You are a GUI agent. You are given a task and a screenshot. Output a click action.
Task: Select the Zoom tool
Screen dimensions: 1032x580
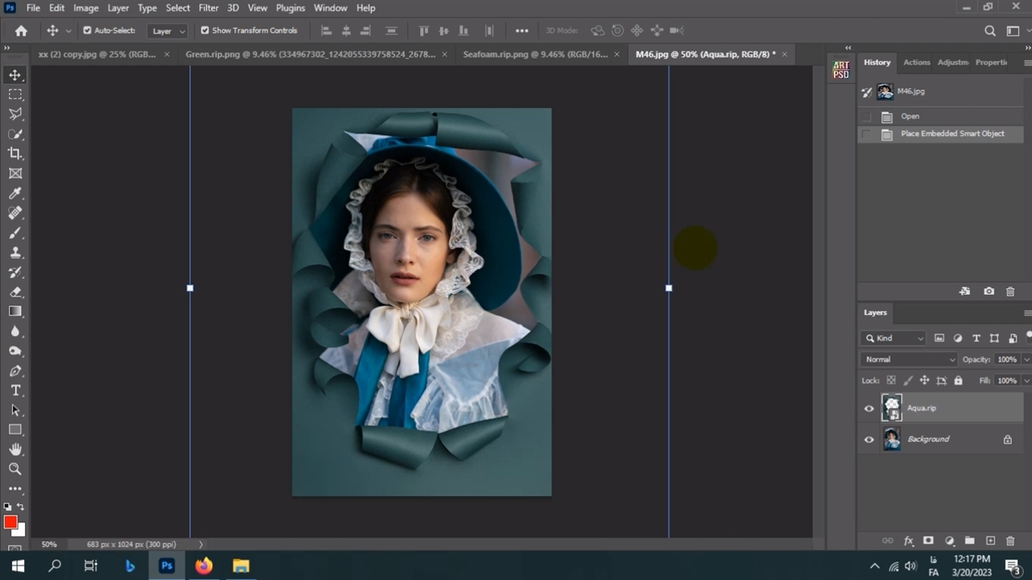15,469
